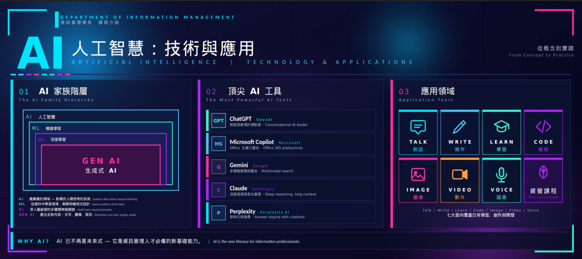Click the TALK chat bubble icon
Screen dimensions: 582x259
[418, 127]
